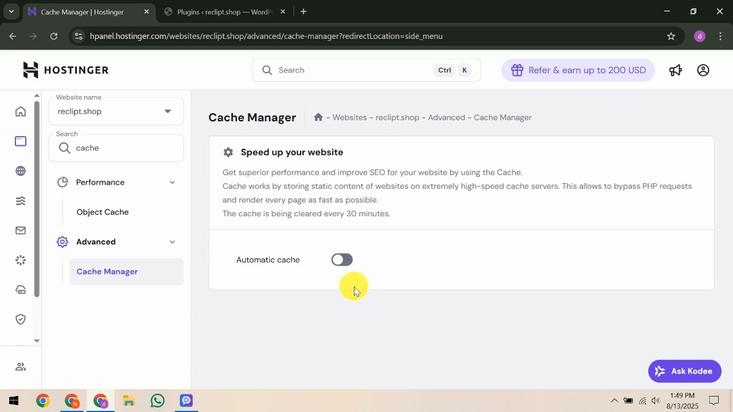Show hidden system tray icons
This screenshot has height=412, width=733.
click(614, 401)
